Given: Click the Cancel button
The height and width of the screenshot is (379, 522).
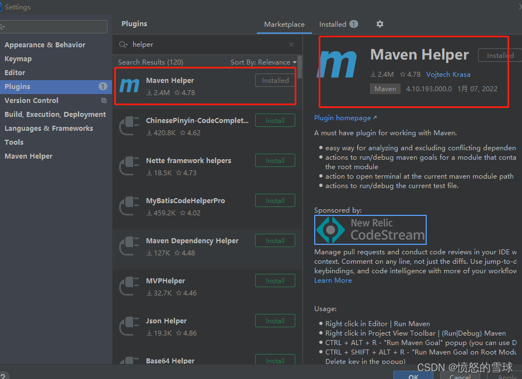Looking at the screenshot, I should point(460,376).
